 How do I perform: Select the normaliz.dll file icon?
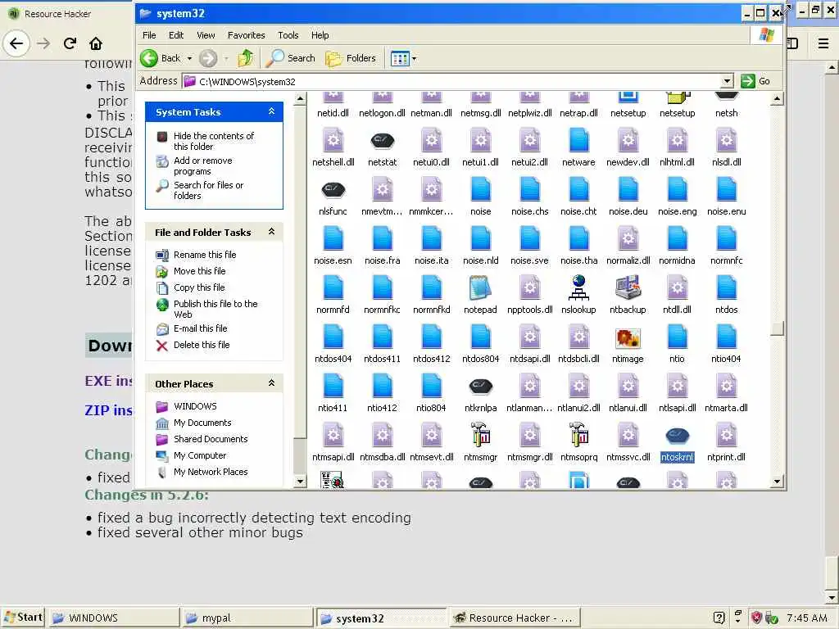click(628, 239)
